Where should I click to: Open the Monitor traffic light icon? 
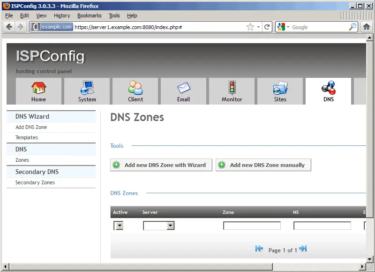tap(232, 87)
